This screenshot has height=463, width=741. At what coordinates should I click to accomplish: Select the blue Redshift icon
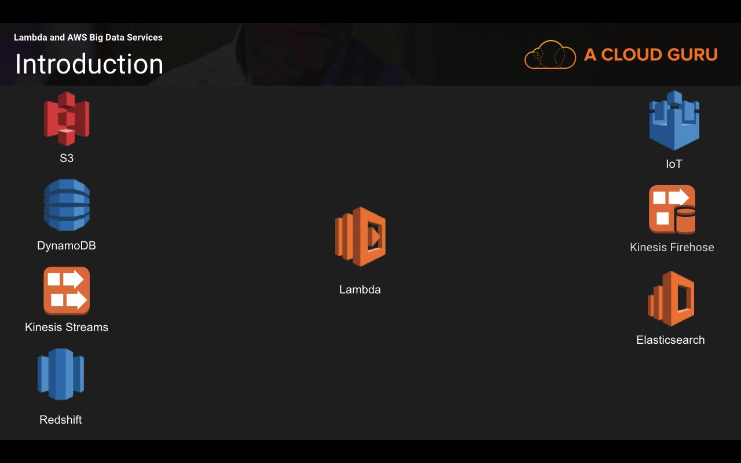pyautogui.click(x=61, y=374)
